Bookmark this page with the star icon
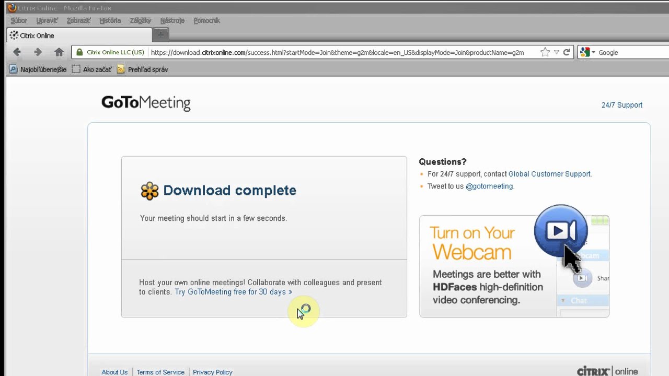This screenshot has height=376, width=669. click(x=545, y=52)
